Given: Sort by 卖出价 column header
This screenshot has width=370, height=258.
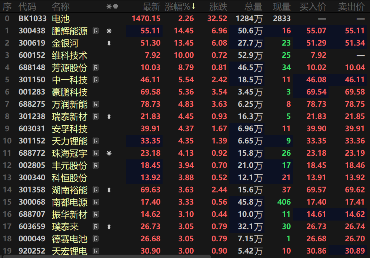Looking at the screenshot, I should [351, 7].
